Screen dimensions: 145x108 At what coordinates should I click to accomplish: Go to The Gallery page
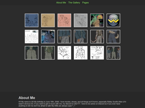[x=74, y=3]
